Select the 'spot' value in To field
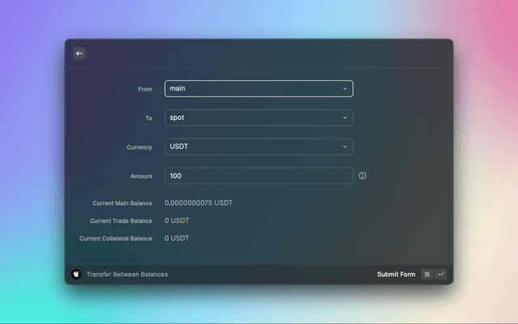 click(x=177, y=117)
